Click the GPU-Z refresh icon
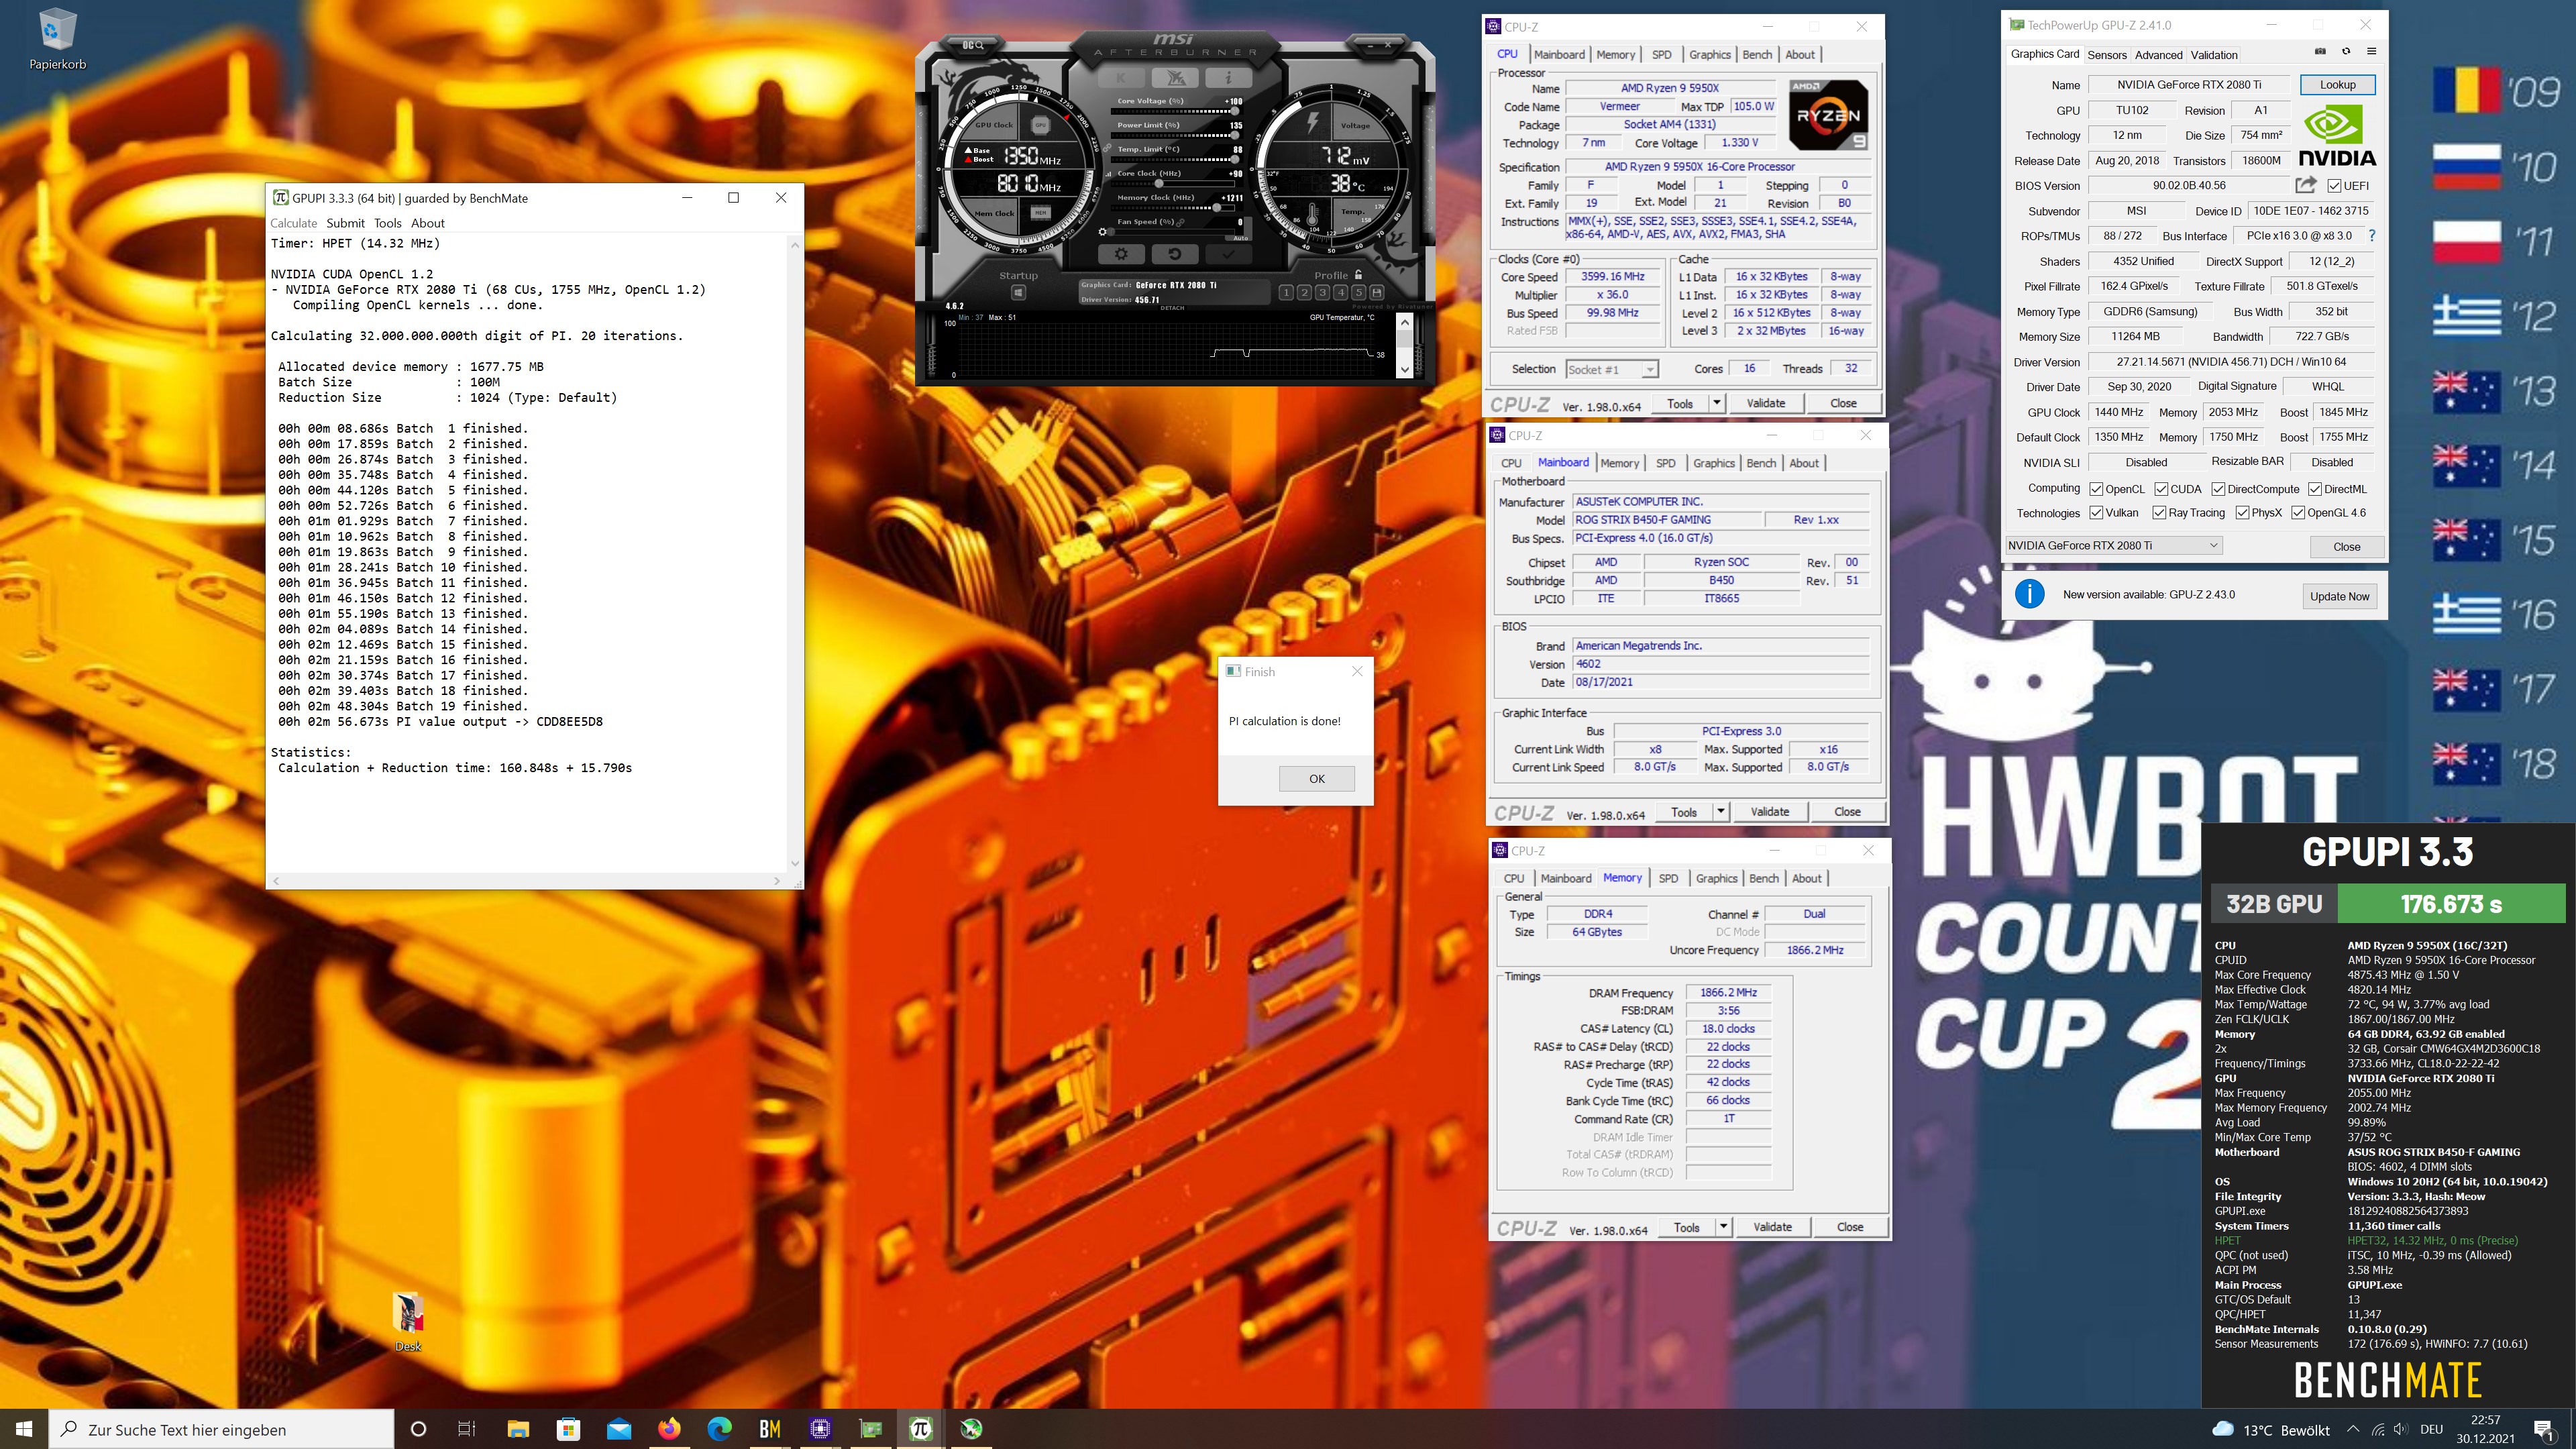This screenshot has width=2576, height=1449. coord(2346,52)
